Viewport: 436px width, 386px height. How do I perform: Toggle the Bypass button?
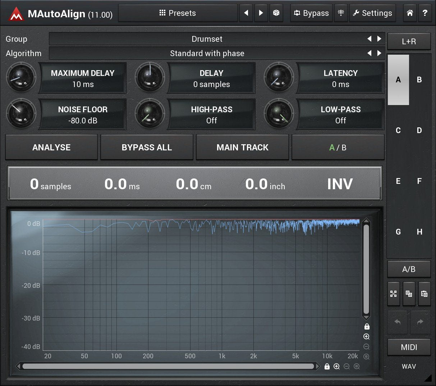pyautogui.click(x=311, y=13)
